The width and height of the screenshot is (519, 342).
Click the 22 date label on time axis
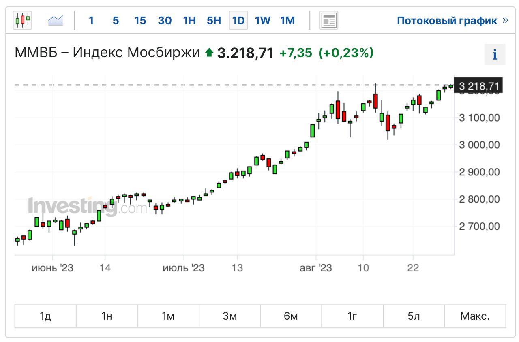pyautogui.click(x=413, y=268)
